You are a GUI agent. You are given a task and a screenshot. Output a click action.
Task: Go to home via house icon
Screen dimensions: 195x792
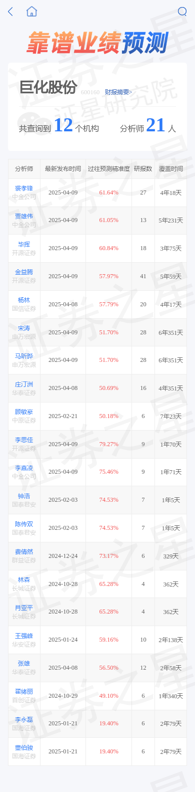[31, 12]
